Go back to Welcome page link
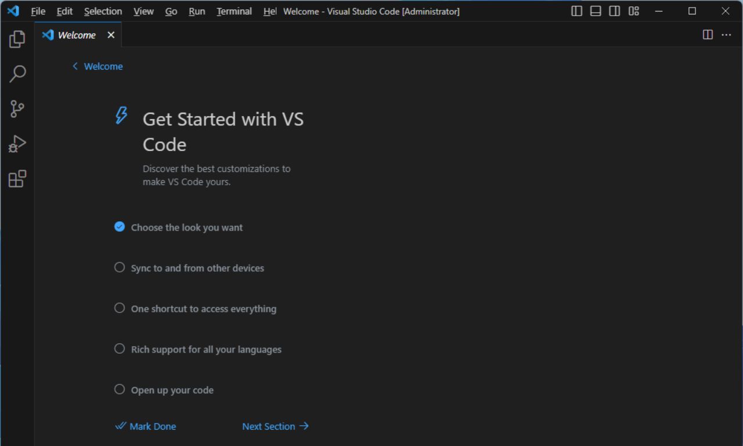 click(x=98, y=66)
